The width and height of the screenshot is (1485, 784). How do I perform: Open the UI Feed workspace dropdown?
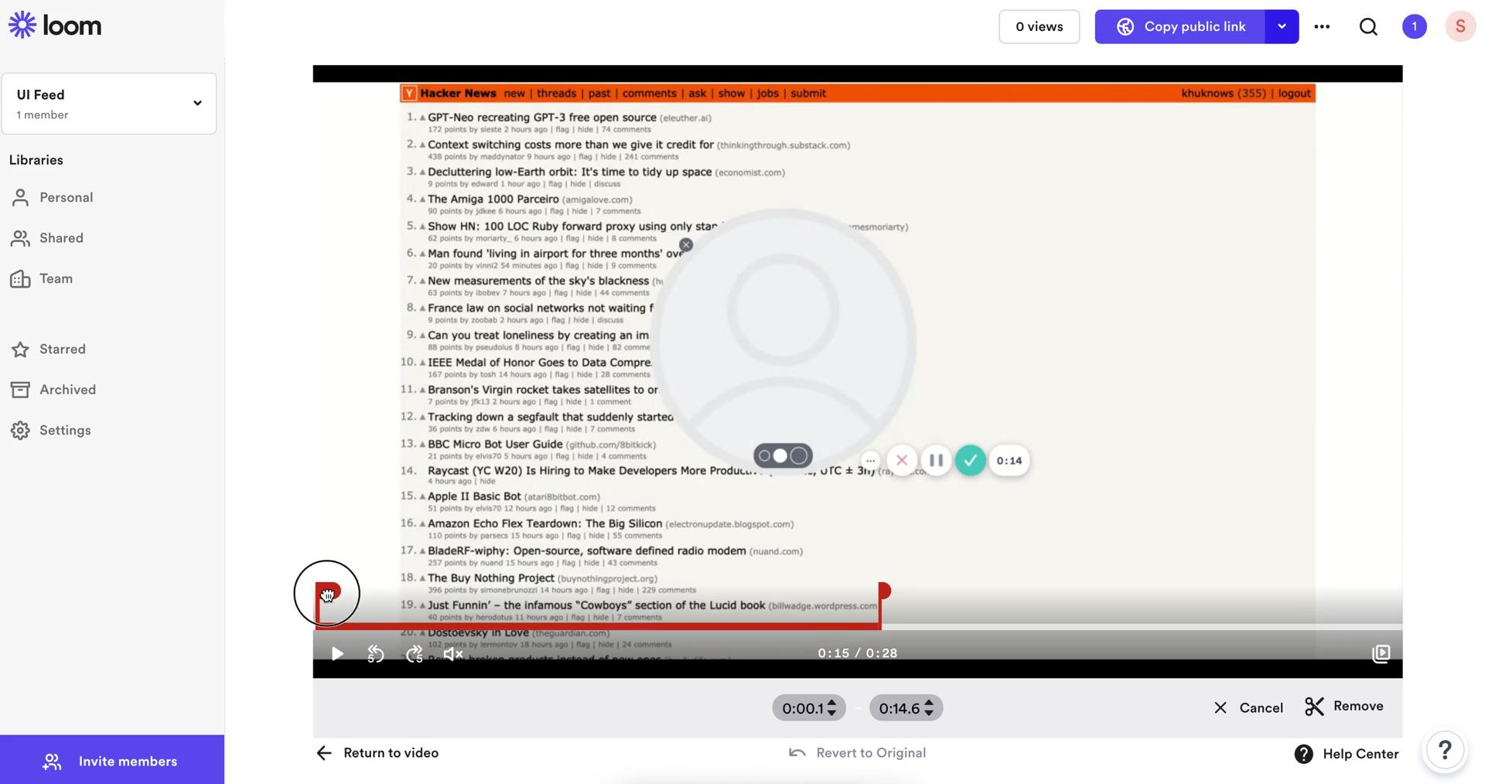point(109,104)
